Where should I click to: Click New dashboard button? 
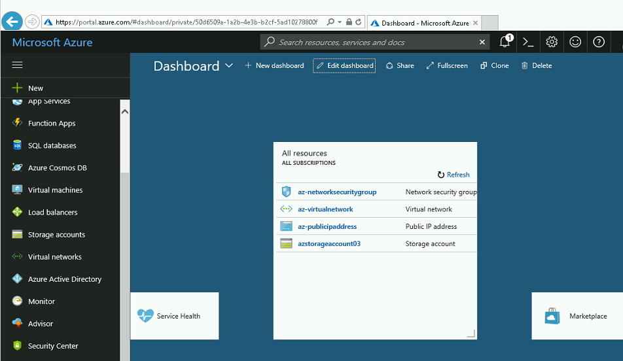pos(275,65)
